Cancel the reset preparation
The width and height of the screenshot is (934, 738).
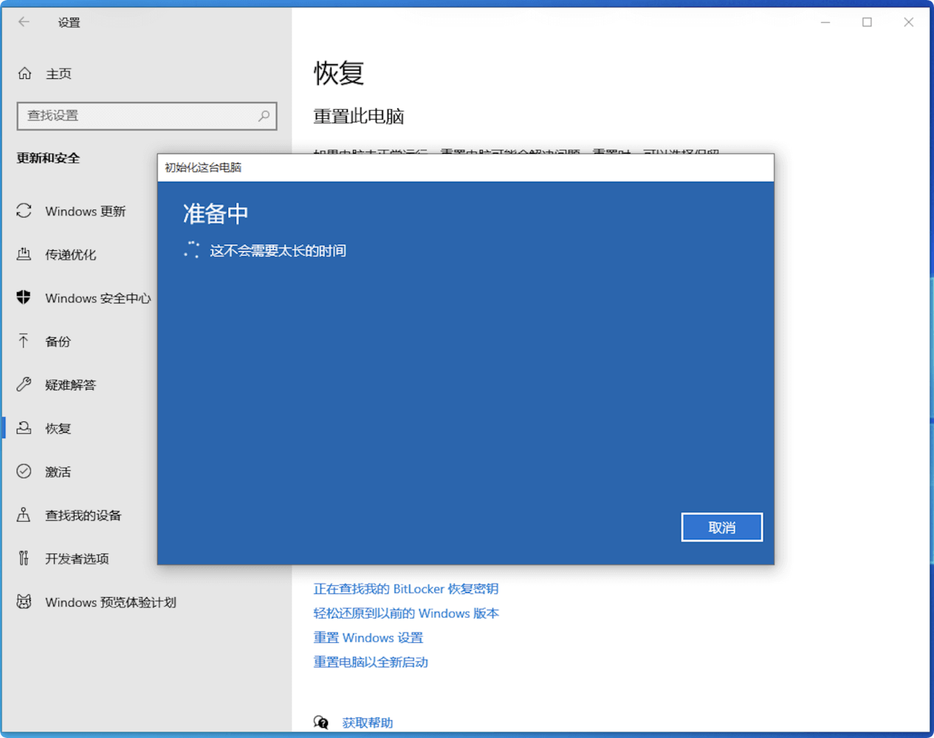tap(721, 527)
